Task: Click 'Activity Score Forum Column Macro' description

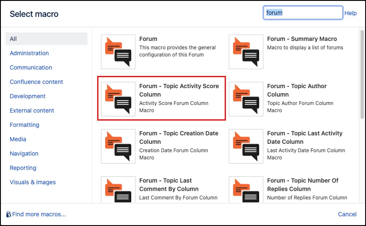Action: (174, 107)
